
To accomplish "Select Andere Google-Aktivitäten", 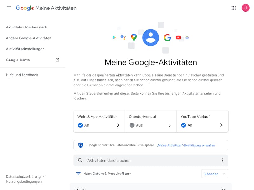I will [29, 38].
